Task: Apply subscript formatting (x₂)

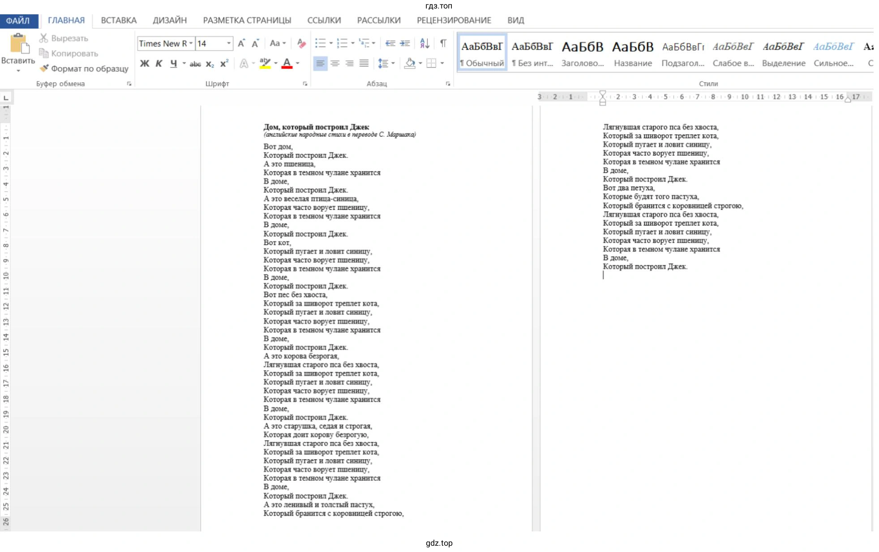Action: [x=210, y=64]
